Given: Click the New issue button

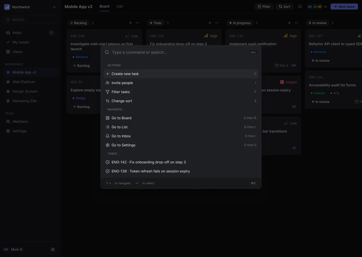Looking at the screenshot, I should (344, 7).
